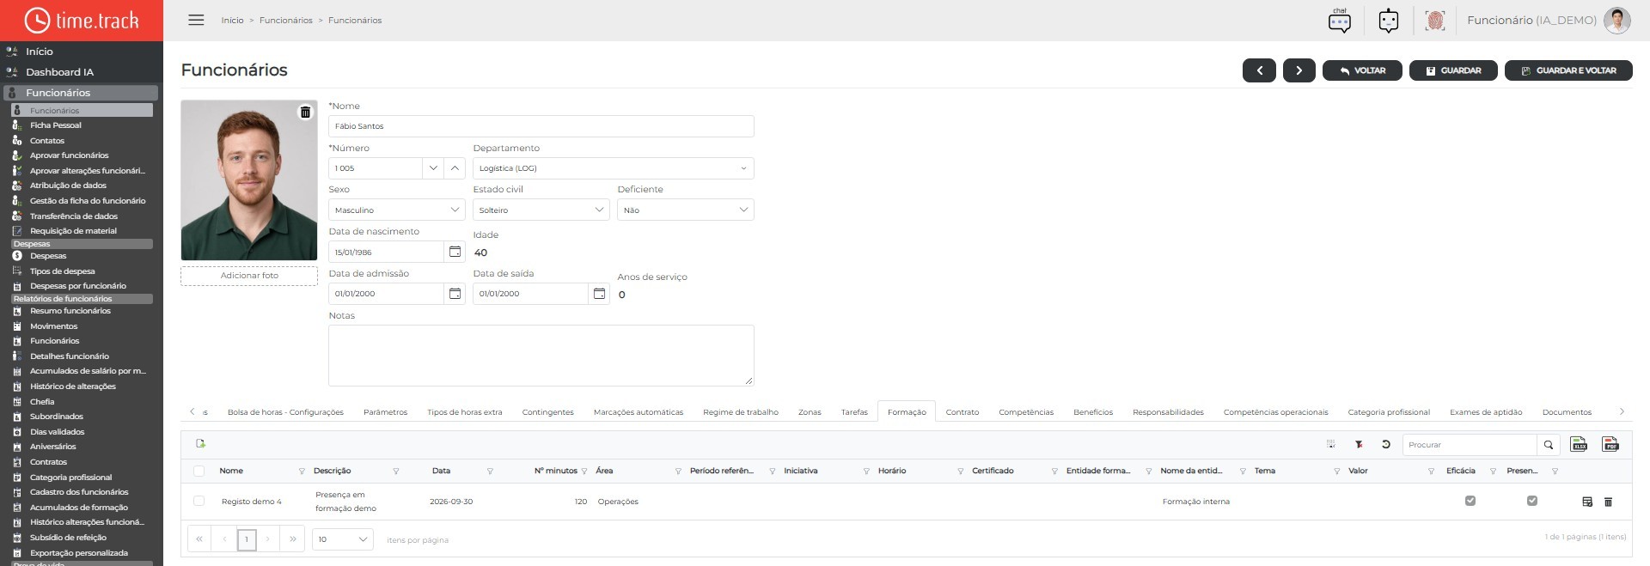Switch to the Benefícios tab

point(1093,412)
